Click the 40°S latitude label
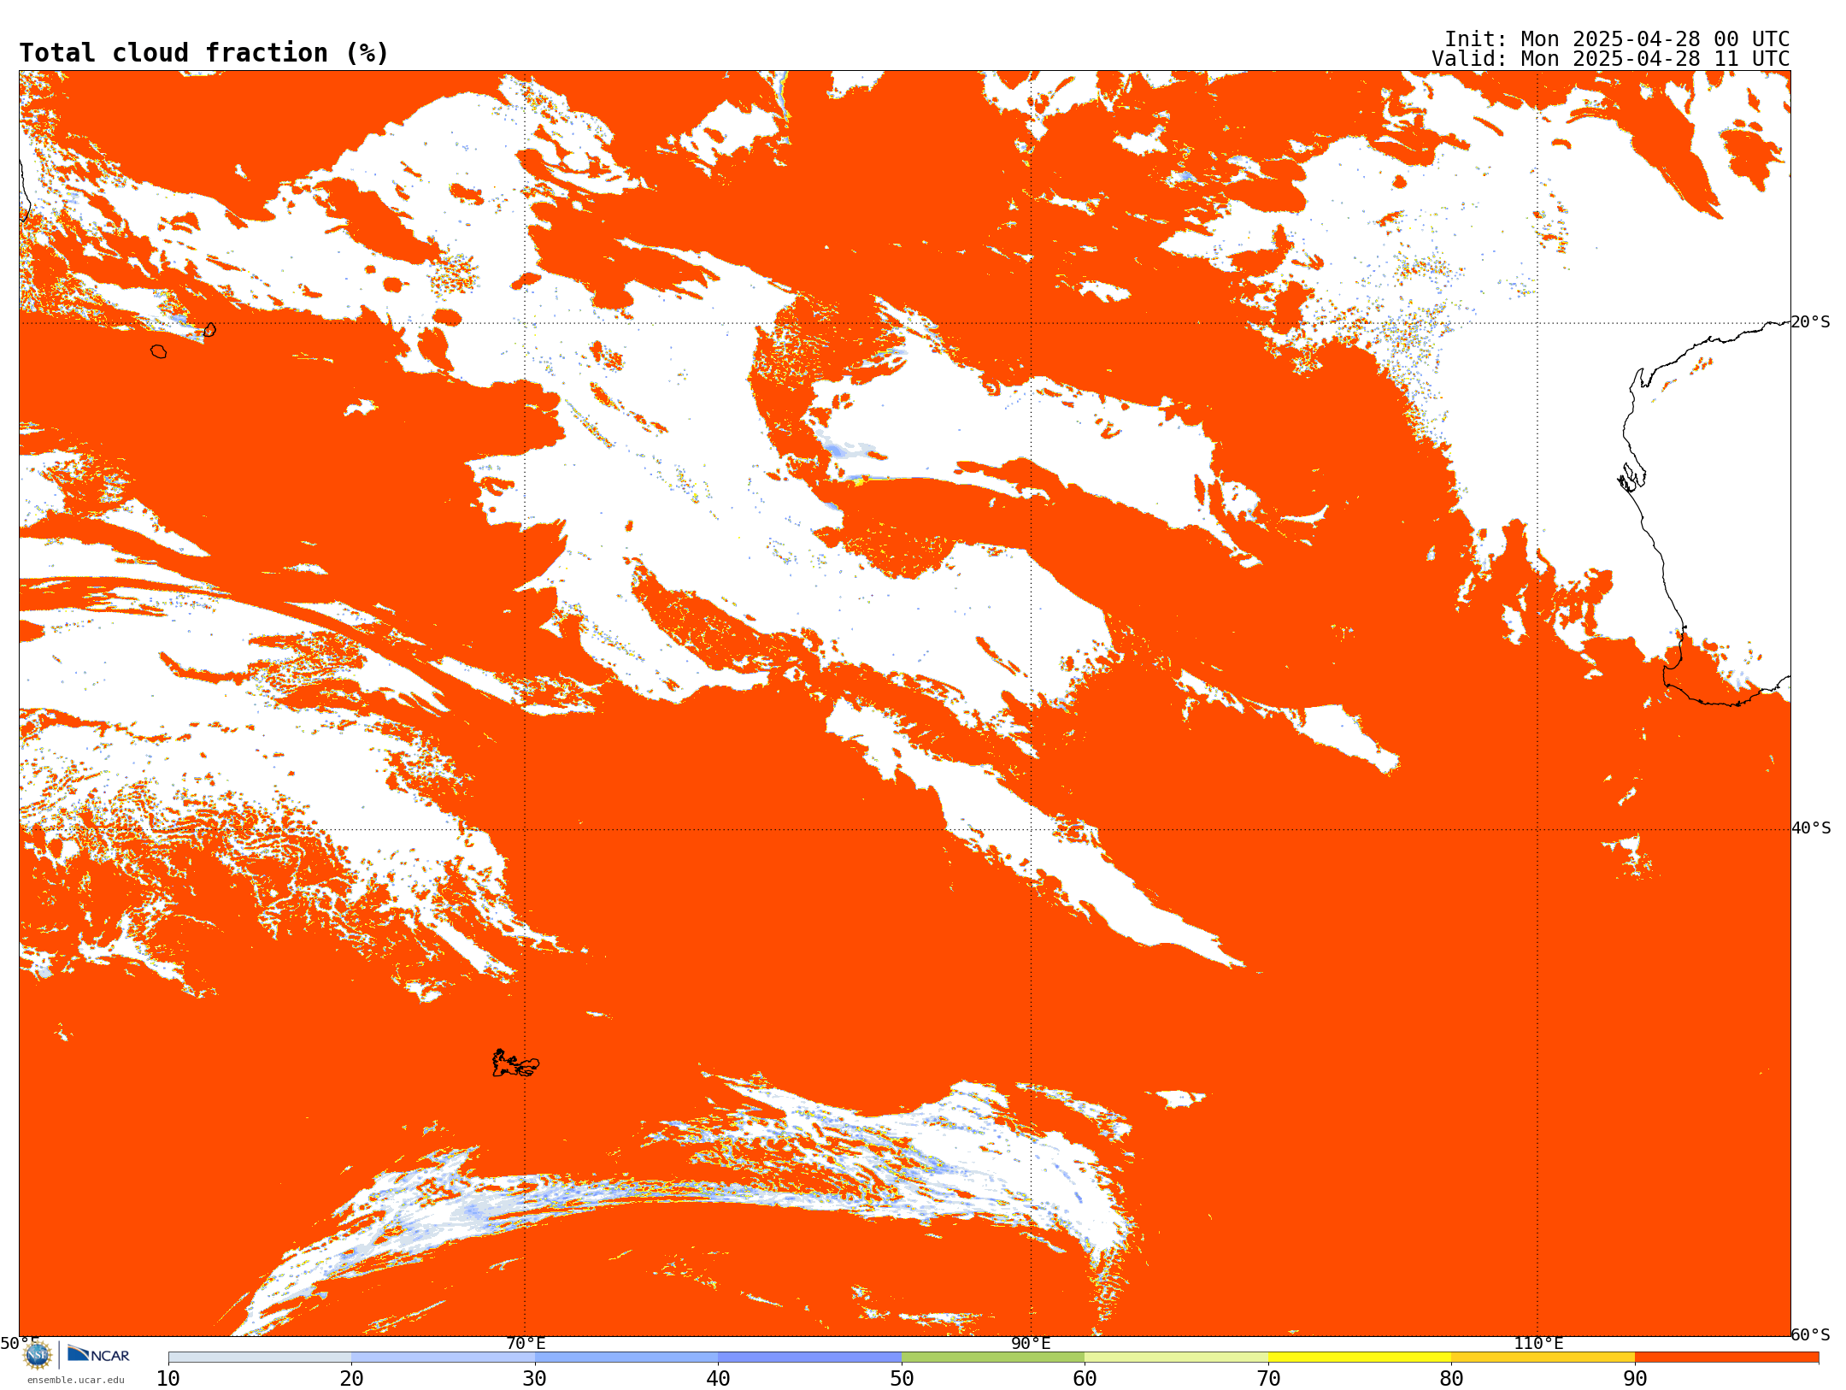Viewport: 1846px width, 1390px height. (1811, 828)
